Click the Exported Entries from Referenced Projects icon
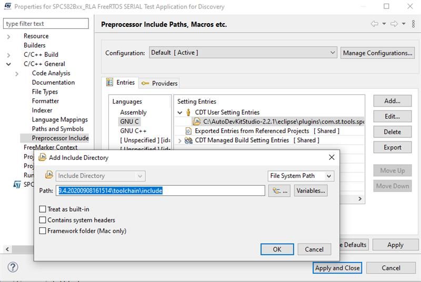The height and width of the screenshot is (282, 421). 188,131
